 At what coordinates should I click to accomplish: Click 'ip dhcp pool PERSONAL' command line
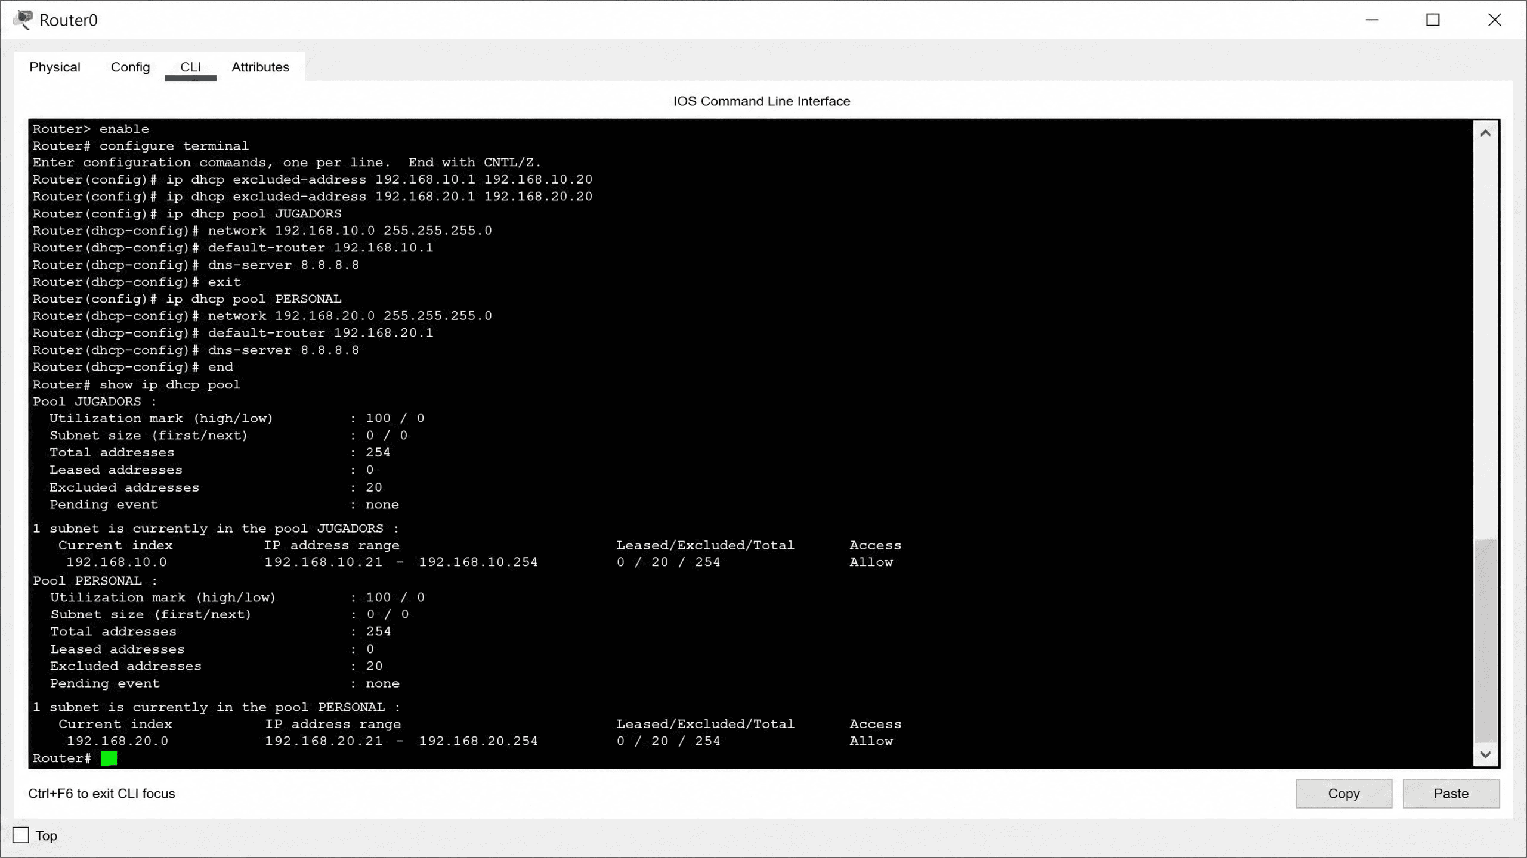[187, 299]
